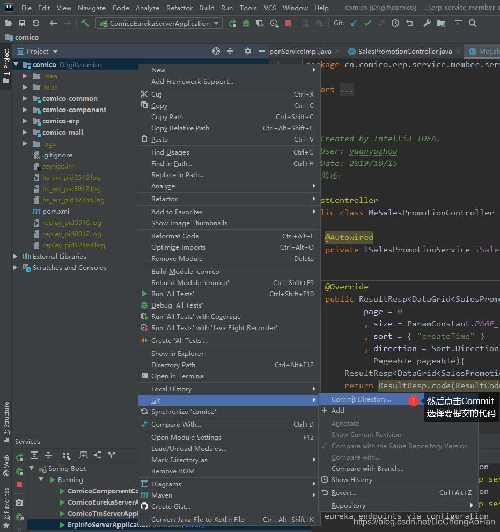Click Expand All icon in Services panel
This screenshot has width=500, height=532.
tap(34, 455)
